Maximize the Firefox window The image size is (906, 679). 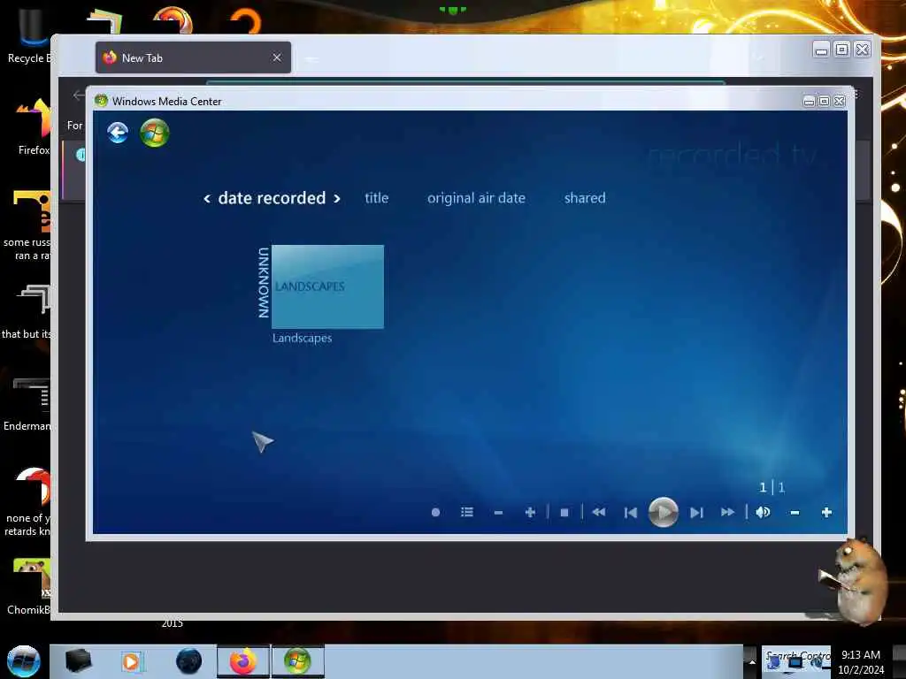tap(842, 50)
